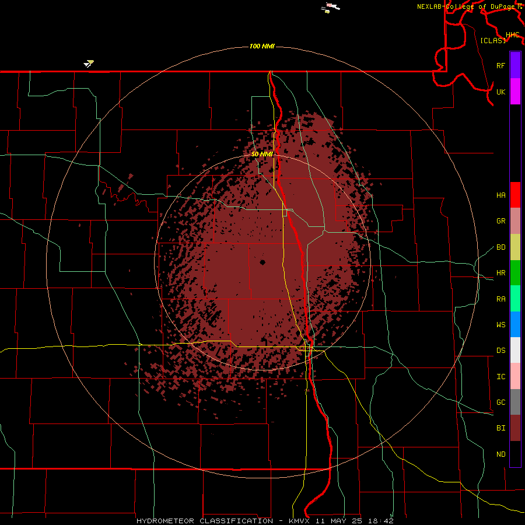Click the DS legend label

(501, 351)
